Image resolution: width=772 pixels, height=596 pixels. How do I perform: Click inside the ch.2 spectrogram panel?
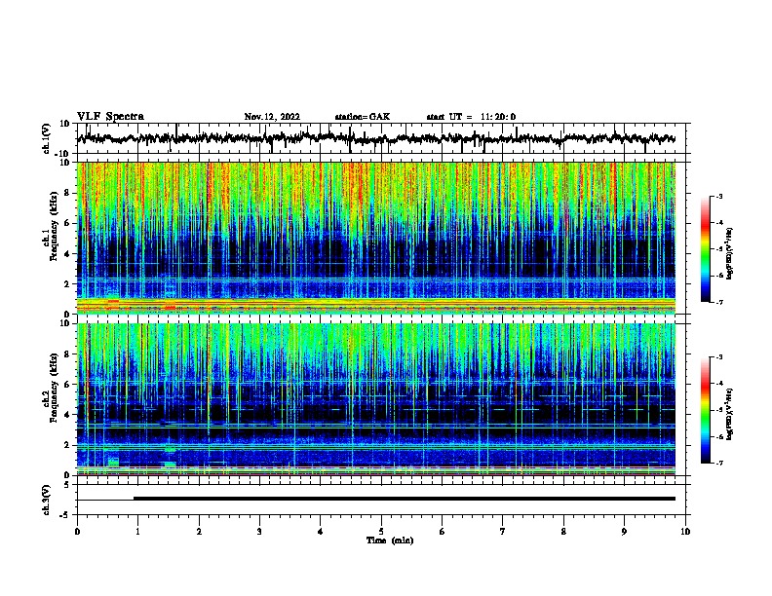(x=376, y=399)
